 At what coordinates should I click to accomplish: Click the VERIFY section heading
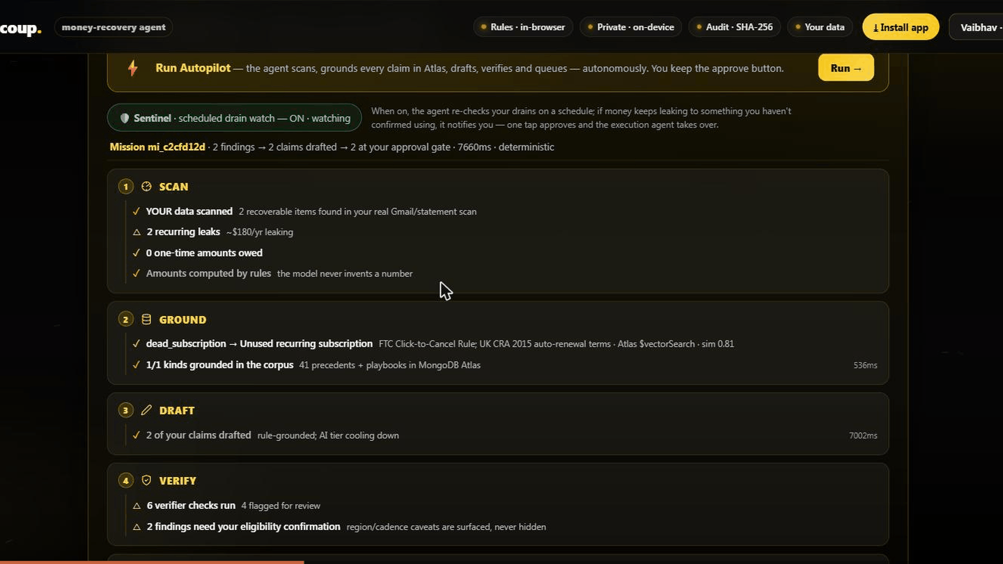pyautogui.click(x=178, y=480)
